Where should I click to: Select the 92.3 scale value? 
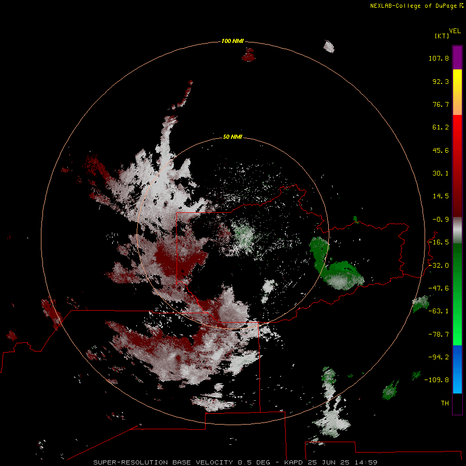441,81
